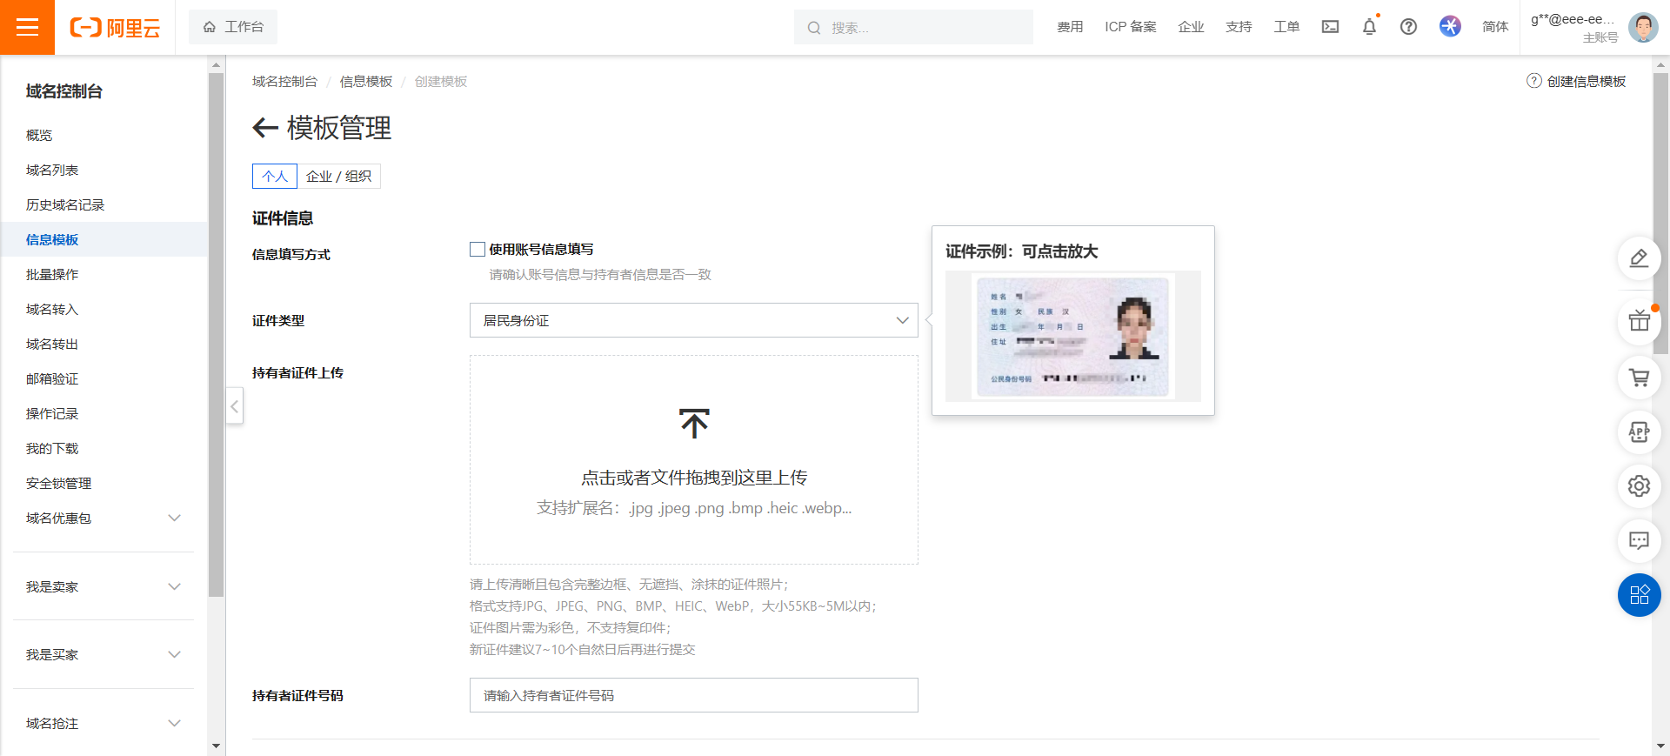Open the 证件类型 dropdown
The height and width of the screenshot is (756, 1670).
tap(693, 320)
